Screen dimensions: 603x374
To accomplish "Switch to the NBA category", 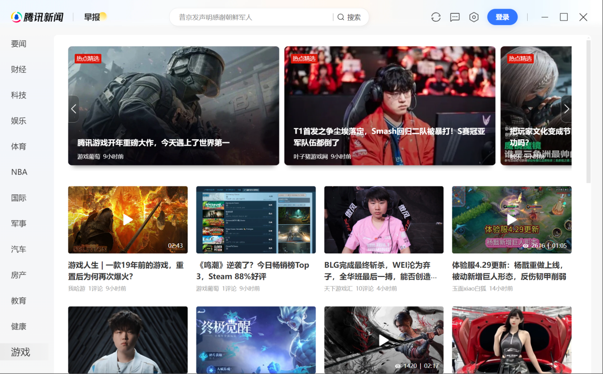I will coord(19,172).
